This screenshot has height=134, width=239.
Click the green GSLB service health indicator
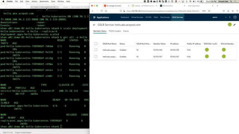[x=230, y=25]
